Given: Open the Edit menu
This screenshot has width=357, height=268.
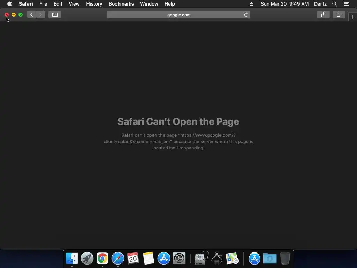Looking at the screenshot, I should coord(58,4).
